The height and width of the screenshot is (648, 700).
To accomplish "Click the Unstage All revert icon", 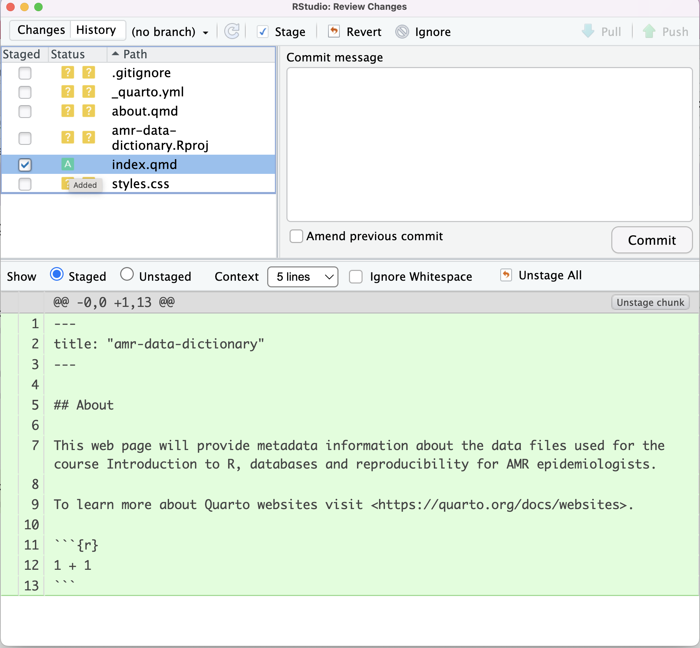I will [x=506, y=275].
